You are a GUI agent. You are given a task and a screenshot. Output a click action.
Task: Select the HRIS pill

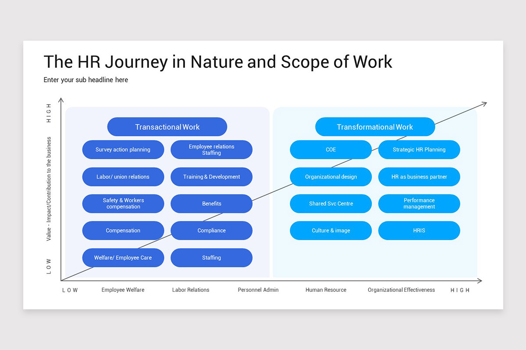tap(419, 231)
